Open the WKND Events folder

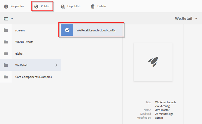click(x=30, y=42)
